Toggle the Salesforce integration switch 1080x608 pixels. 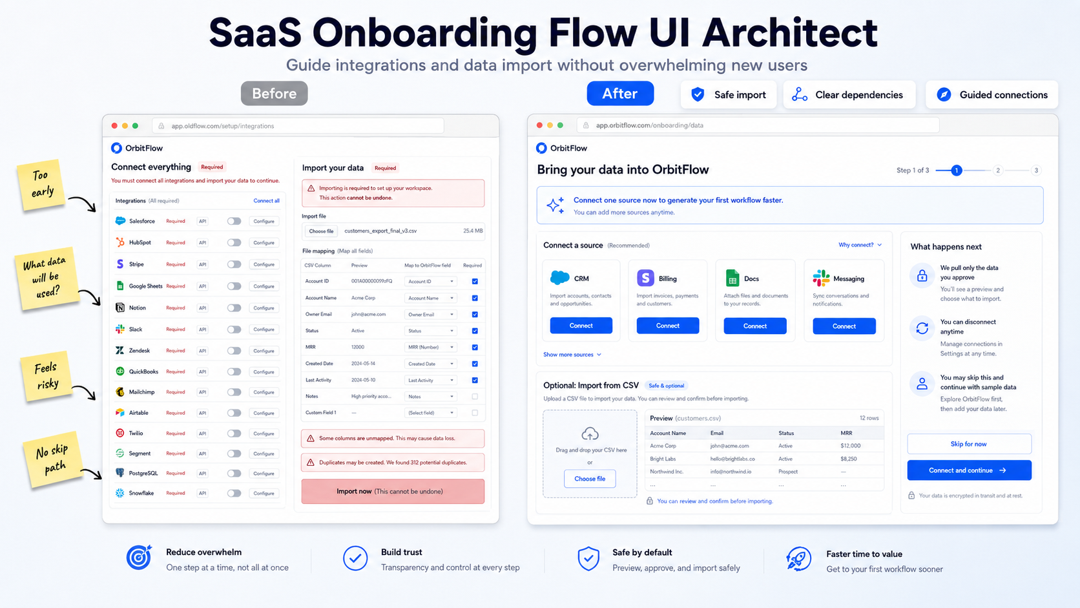(234, 221)
